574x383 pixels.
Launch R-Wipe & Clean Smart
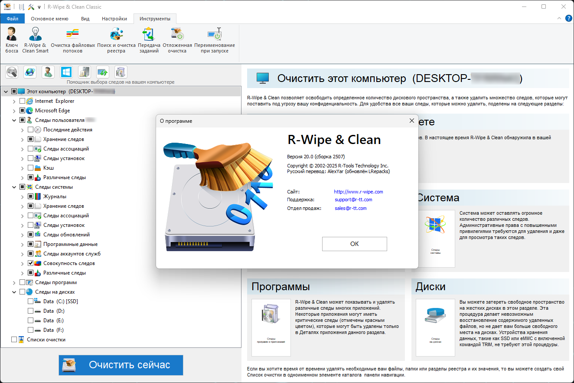(x=35, y=40)
